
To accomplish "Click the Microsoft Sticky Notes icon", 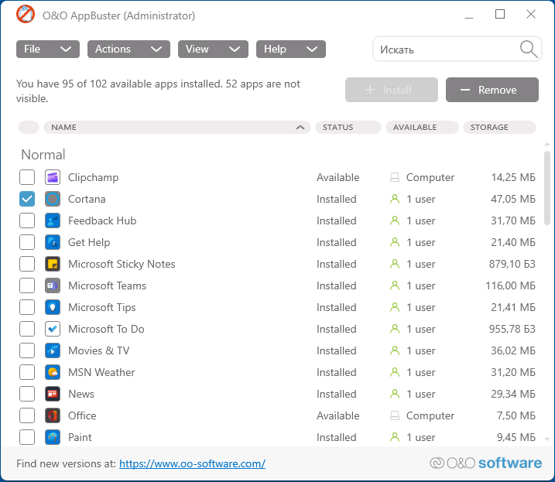I will tap(53, 264).
